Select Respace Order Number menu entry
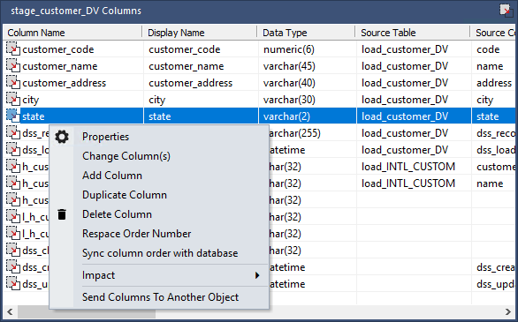 pos(136,234)
